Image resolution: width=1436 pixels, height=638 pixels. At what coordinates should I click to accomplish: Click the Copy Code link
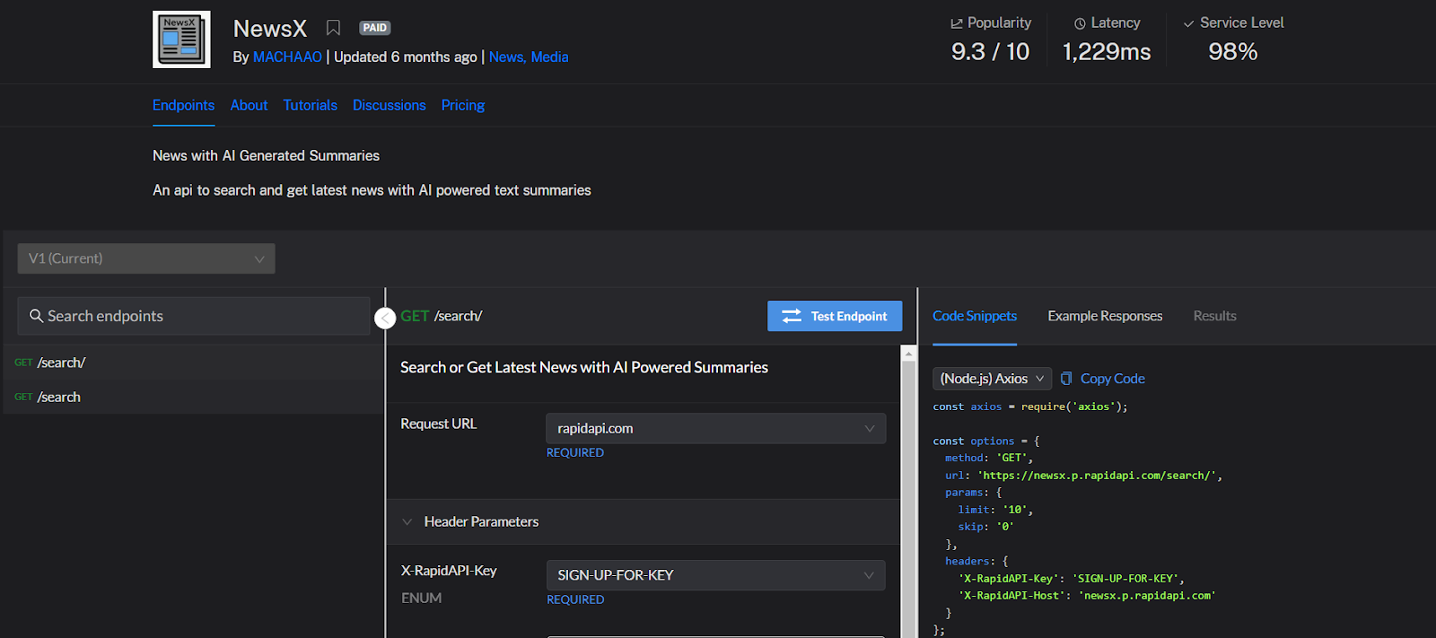tap(1113, 379)
